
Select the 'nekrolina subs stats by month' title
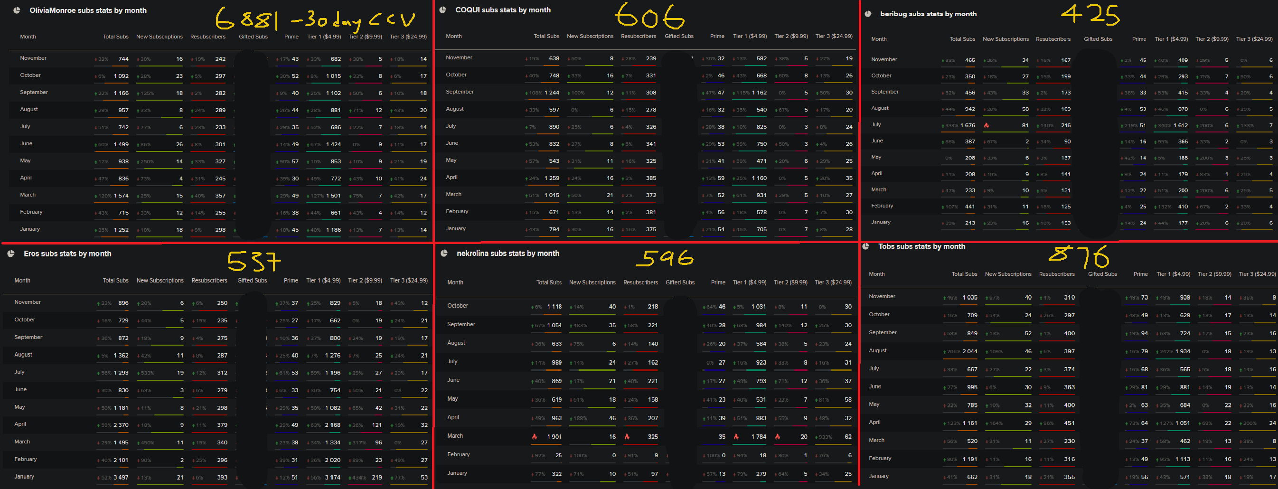(508, 254)
